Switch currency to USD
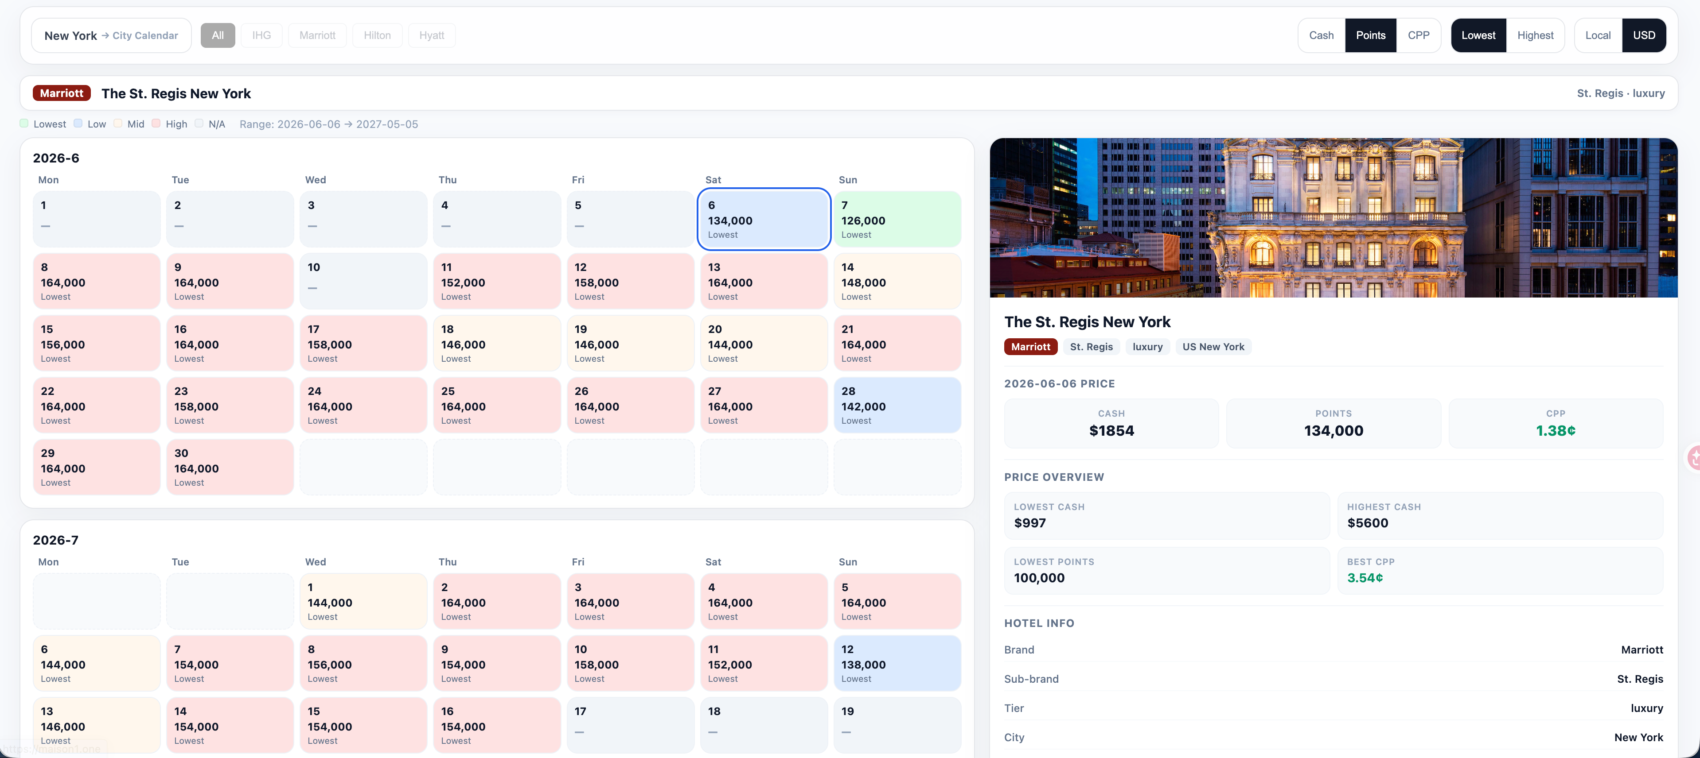Viewport: 1700px width, 758px height. 1644,35
